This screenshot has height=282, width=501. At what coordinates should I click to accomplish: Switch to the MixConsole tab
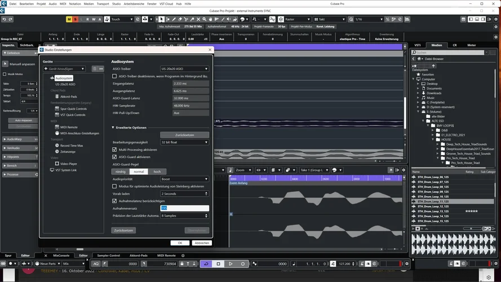(60, 255)
